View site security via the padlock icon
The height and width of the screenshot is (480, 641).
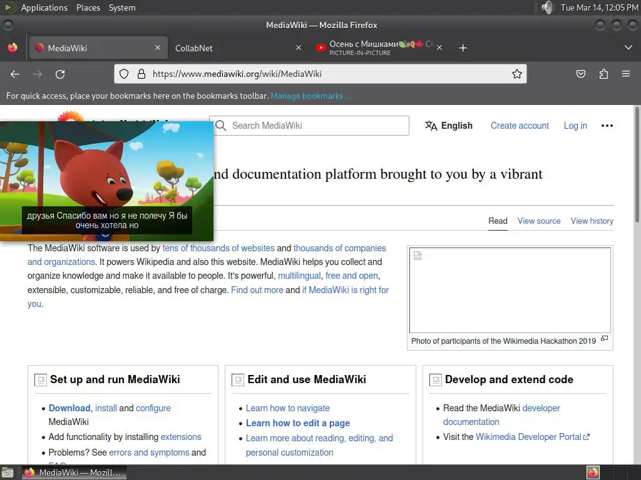(141, 74)
